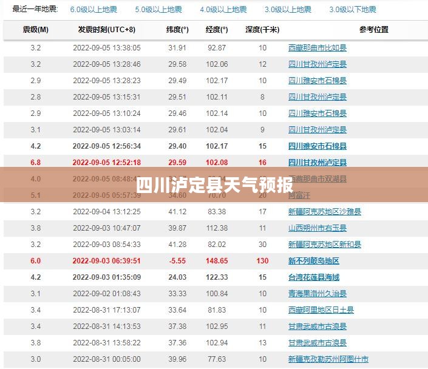Click the 参考位置 column header

pyautogui.click(x=374, y=30)
